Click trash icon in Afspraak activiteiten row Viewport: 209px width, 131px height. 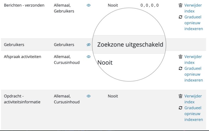tap(180, 57)
